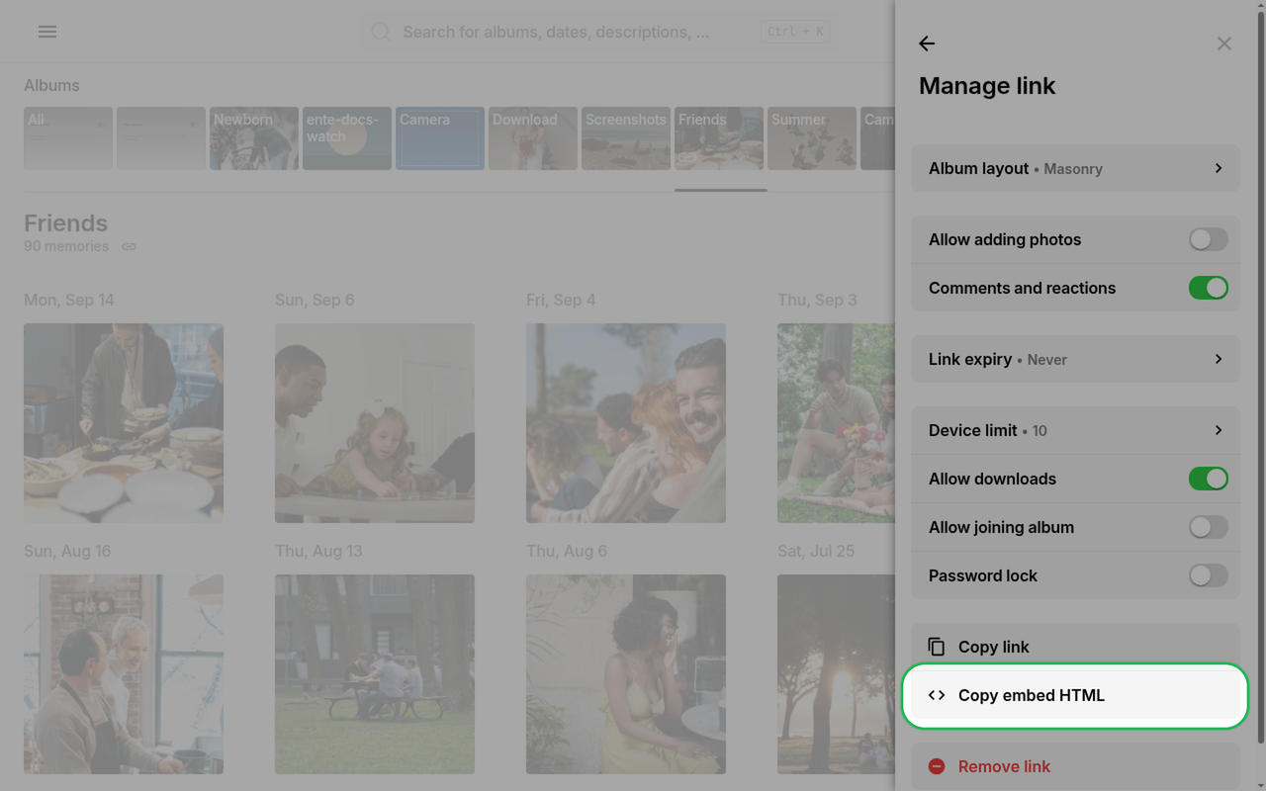Select the Summer album tab
The width and height of the screenshot is (1266, 791).
point(812,138)
